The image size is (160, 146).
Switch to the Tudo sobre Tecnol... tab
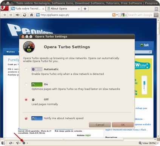pyautogui.click(x=28, y=9)
